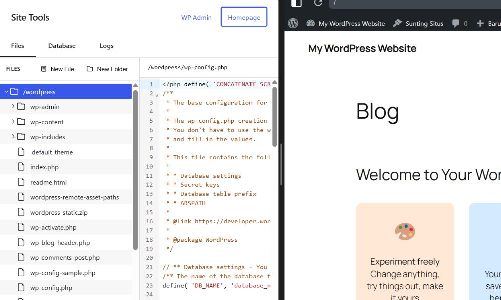Fold the comment block at line 2
This screenshot has width=501, height=300.
tap(156, 94)
